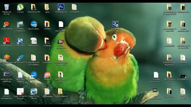191x107 pixels.
Task: Launch the Photoshop CS6 shortcut
Action: (x=61, y=7)
